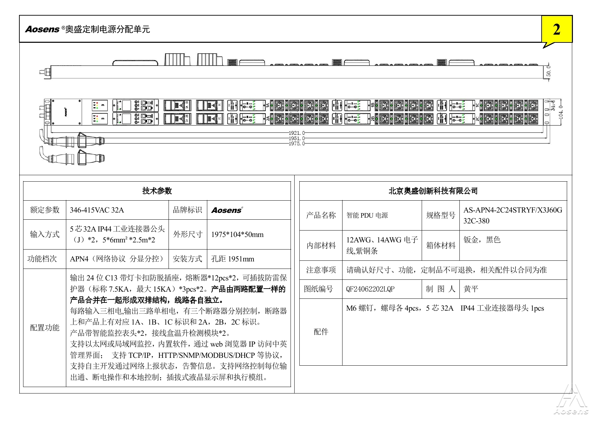Screen dimensions: 596x421
Task: Click the yellow page number 2 callout
Action: [x=556, y=30]
